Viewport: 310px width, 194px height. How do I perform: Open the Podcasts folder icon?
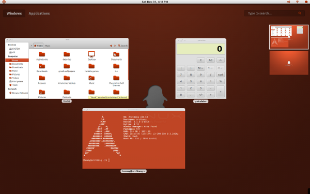[67, 92]
